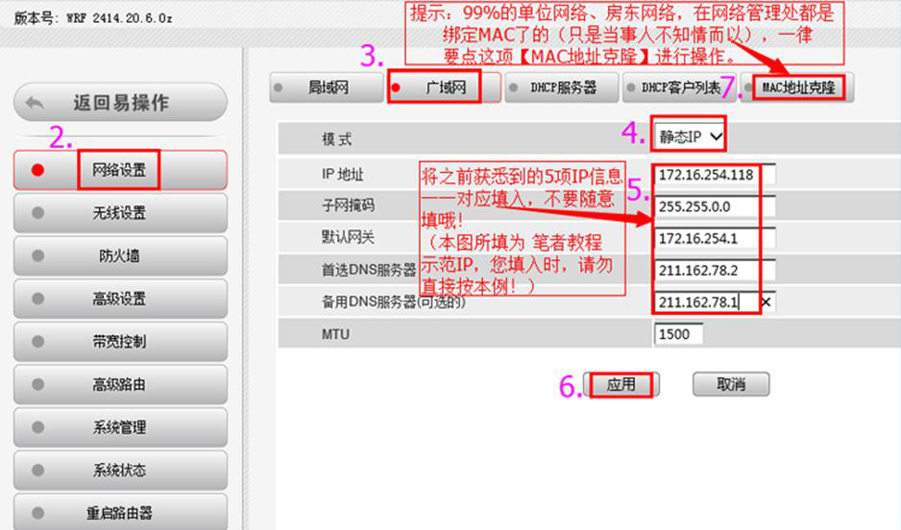Click the 默认网关 input field

[x=715, y=239]
